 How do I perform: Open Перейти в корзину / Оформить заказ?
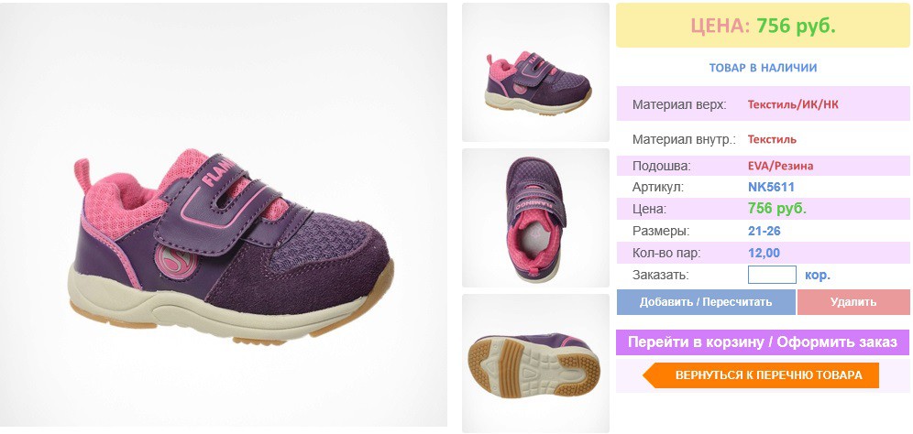pos(763,342)
